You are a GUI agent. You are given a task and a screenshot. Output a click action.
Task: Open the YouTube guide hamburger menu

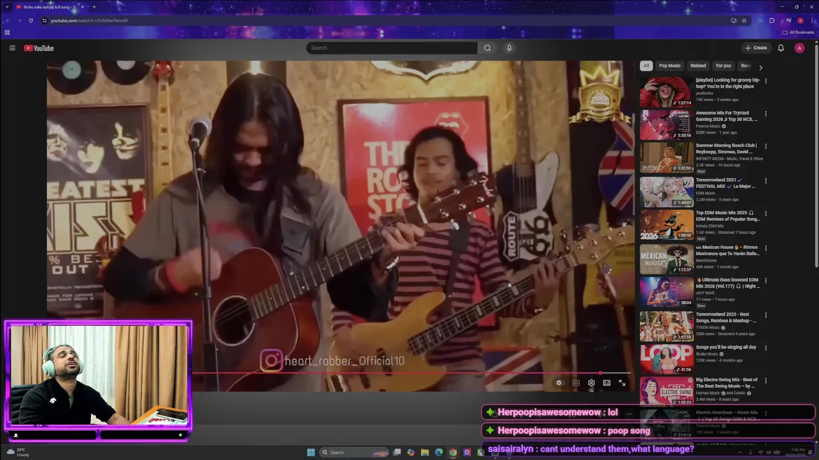(12, 48)
